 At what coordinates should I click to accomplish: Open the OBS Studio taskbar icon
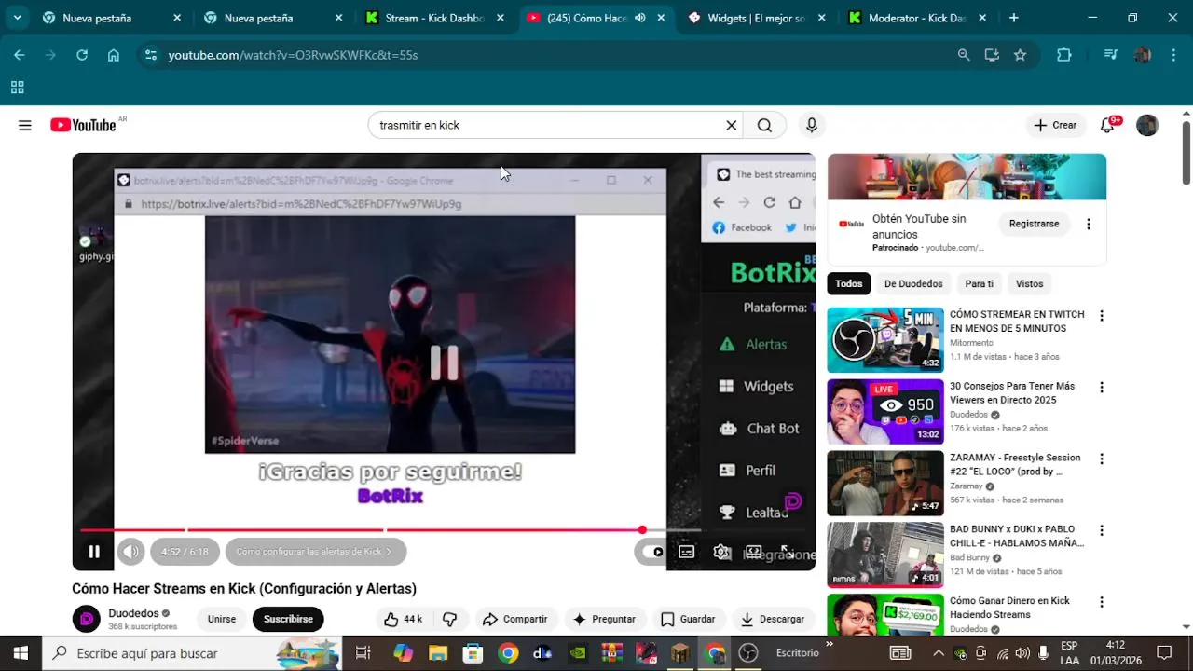(748, 653)
